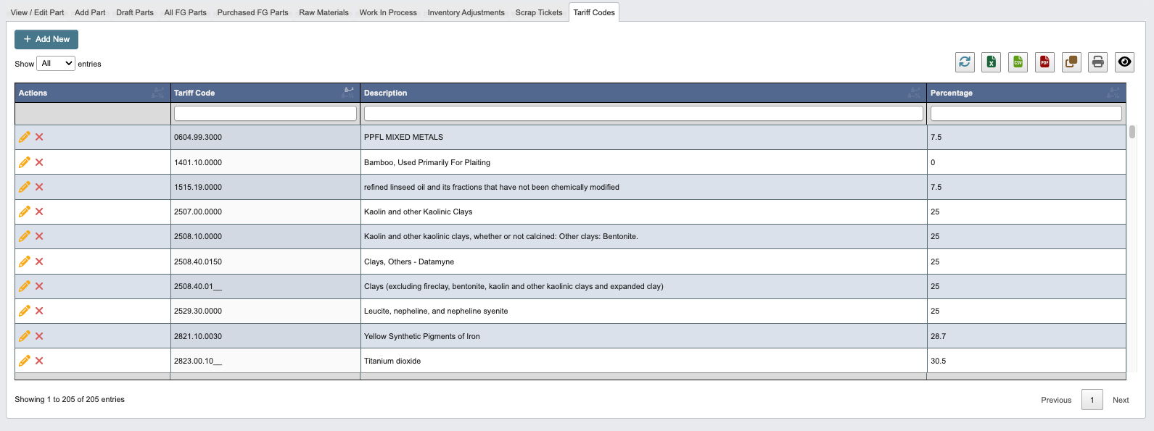Sort by Description column header
This screenshot has height=431, width=1154.
[643, 93]
